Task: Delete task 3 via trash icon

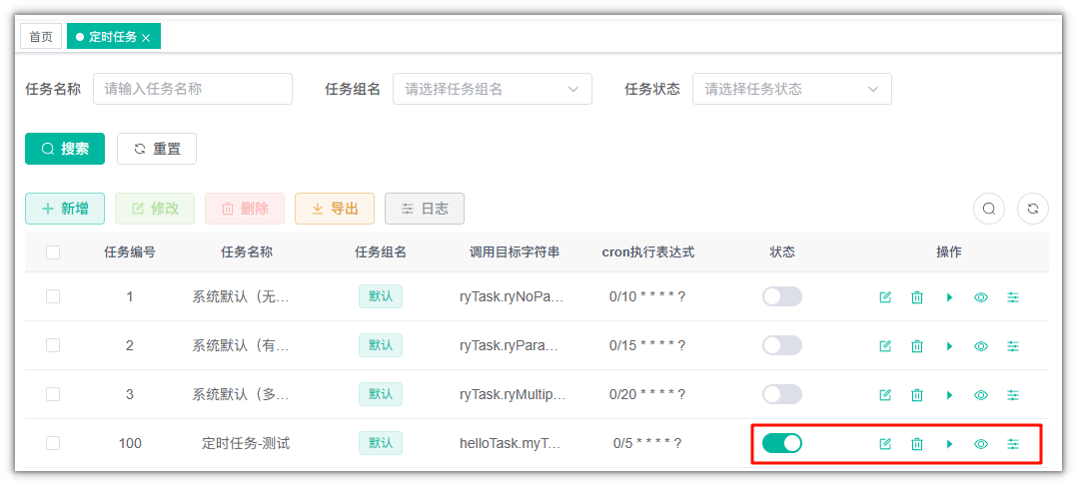Action: [x=917, y=395]
